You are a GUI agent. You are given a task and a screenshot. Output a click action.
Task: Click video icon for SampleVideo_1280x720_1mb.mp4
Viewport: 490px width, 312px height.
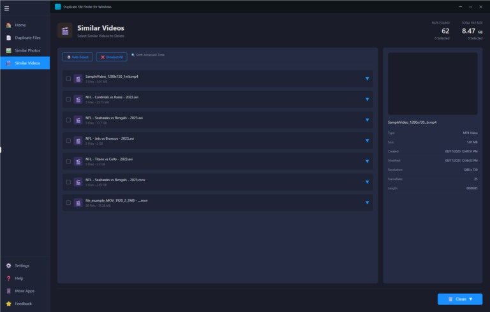click(x=78, y=78)
